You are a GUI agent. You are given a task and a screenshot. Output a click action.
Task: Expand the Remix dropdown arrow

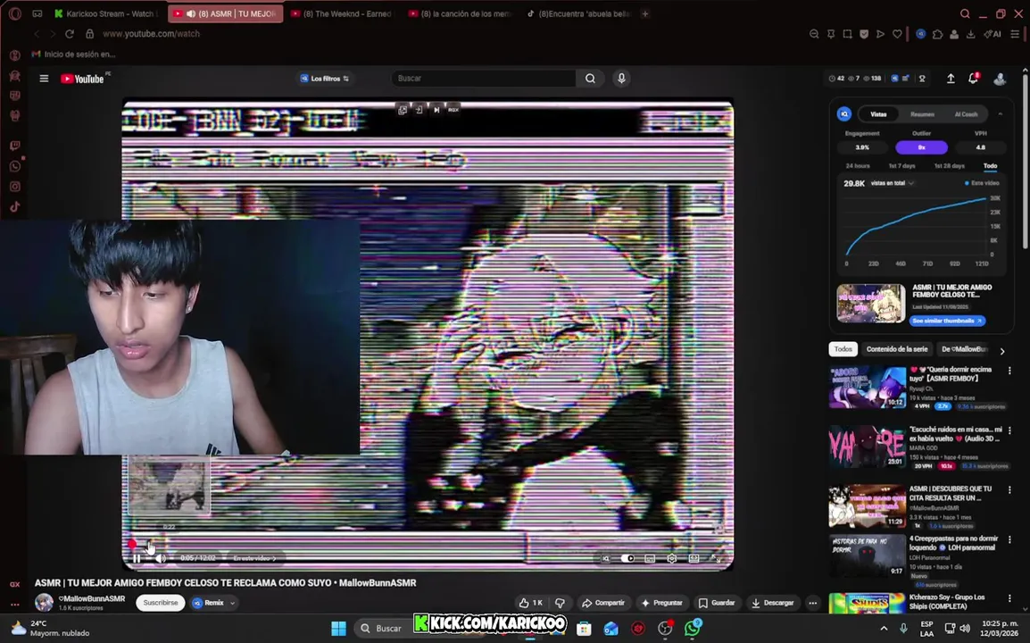pyautogui.click(x=232, y=603)
